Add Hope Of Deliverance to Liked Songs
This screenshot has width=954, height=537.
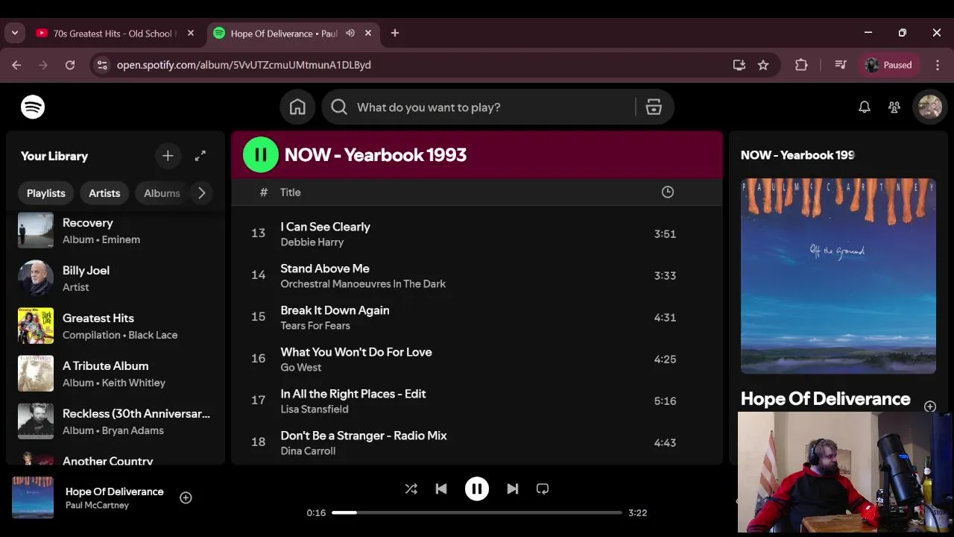[186, 497]
